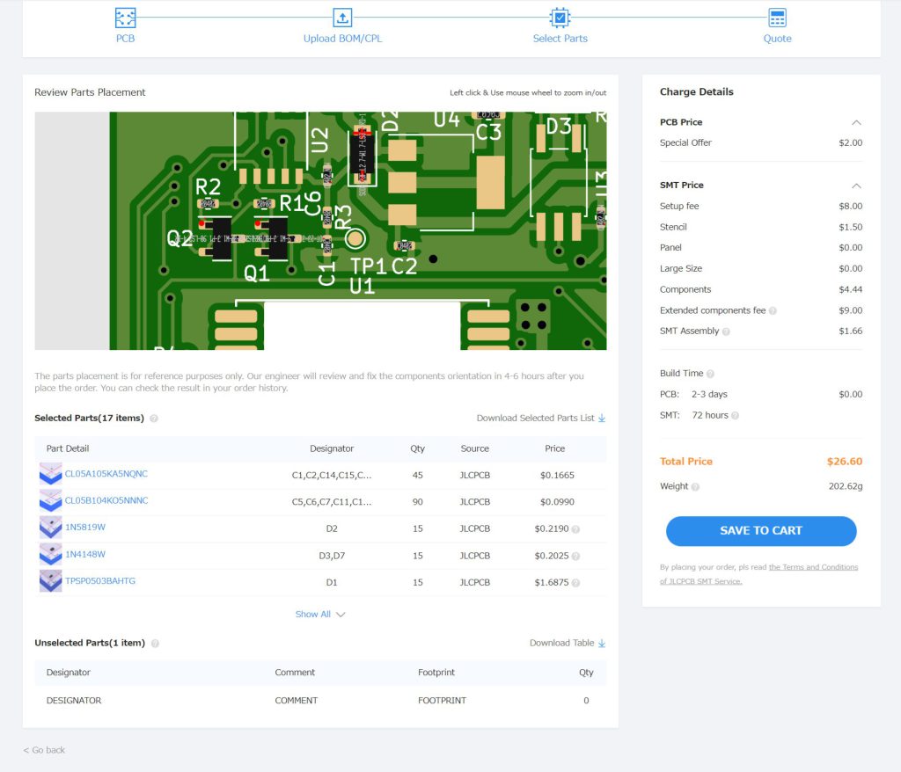Viewport: 901px width, 772px height.
Task: Collapse the PCB Price section
Action: click(x=856, y=122)
